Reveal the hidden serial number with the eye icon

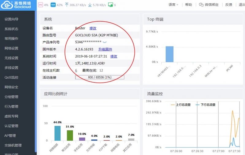coord(105,42)
